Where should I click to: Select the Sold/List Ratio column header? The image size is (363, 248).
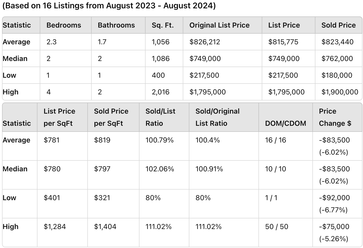pos(160,117)
